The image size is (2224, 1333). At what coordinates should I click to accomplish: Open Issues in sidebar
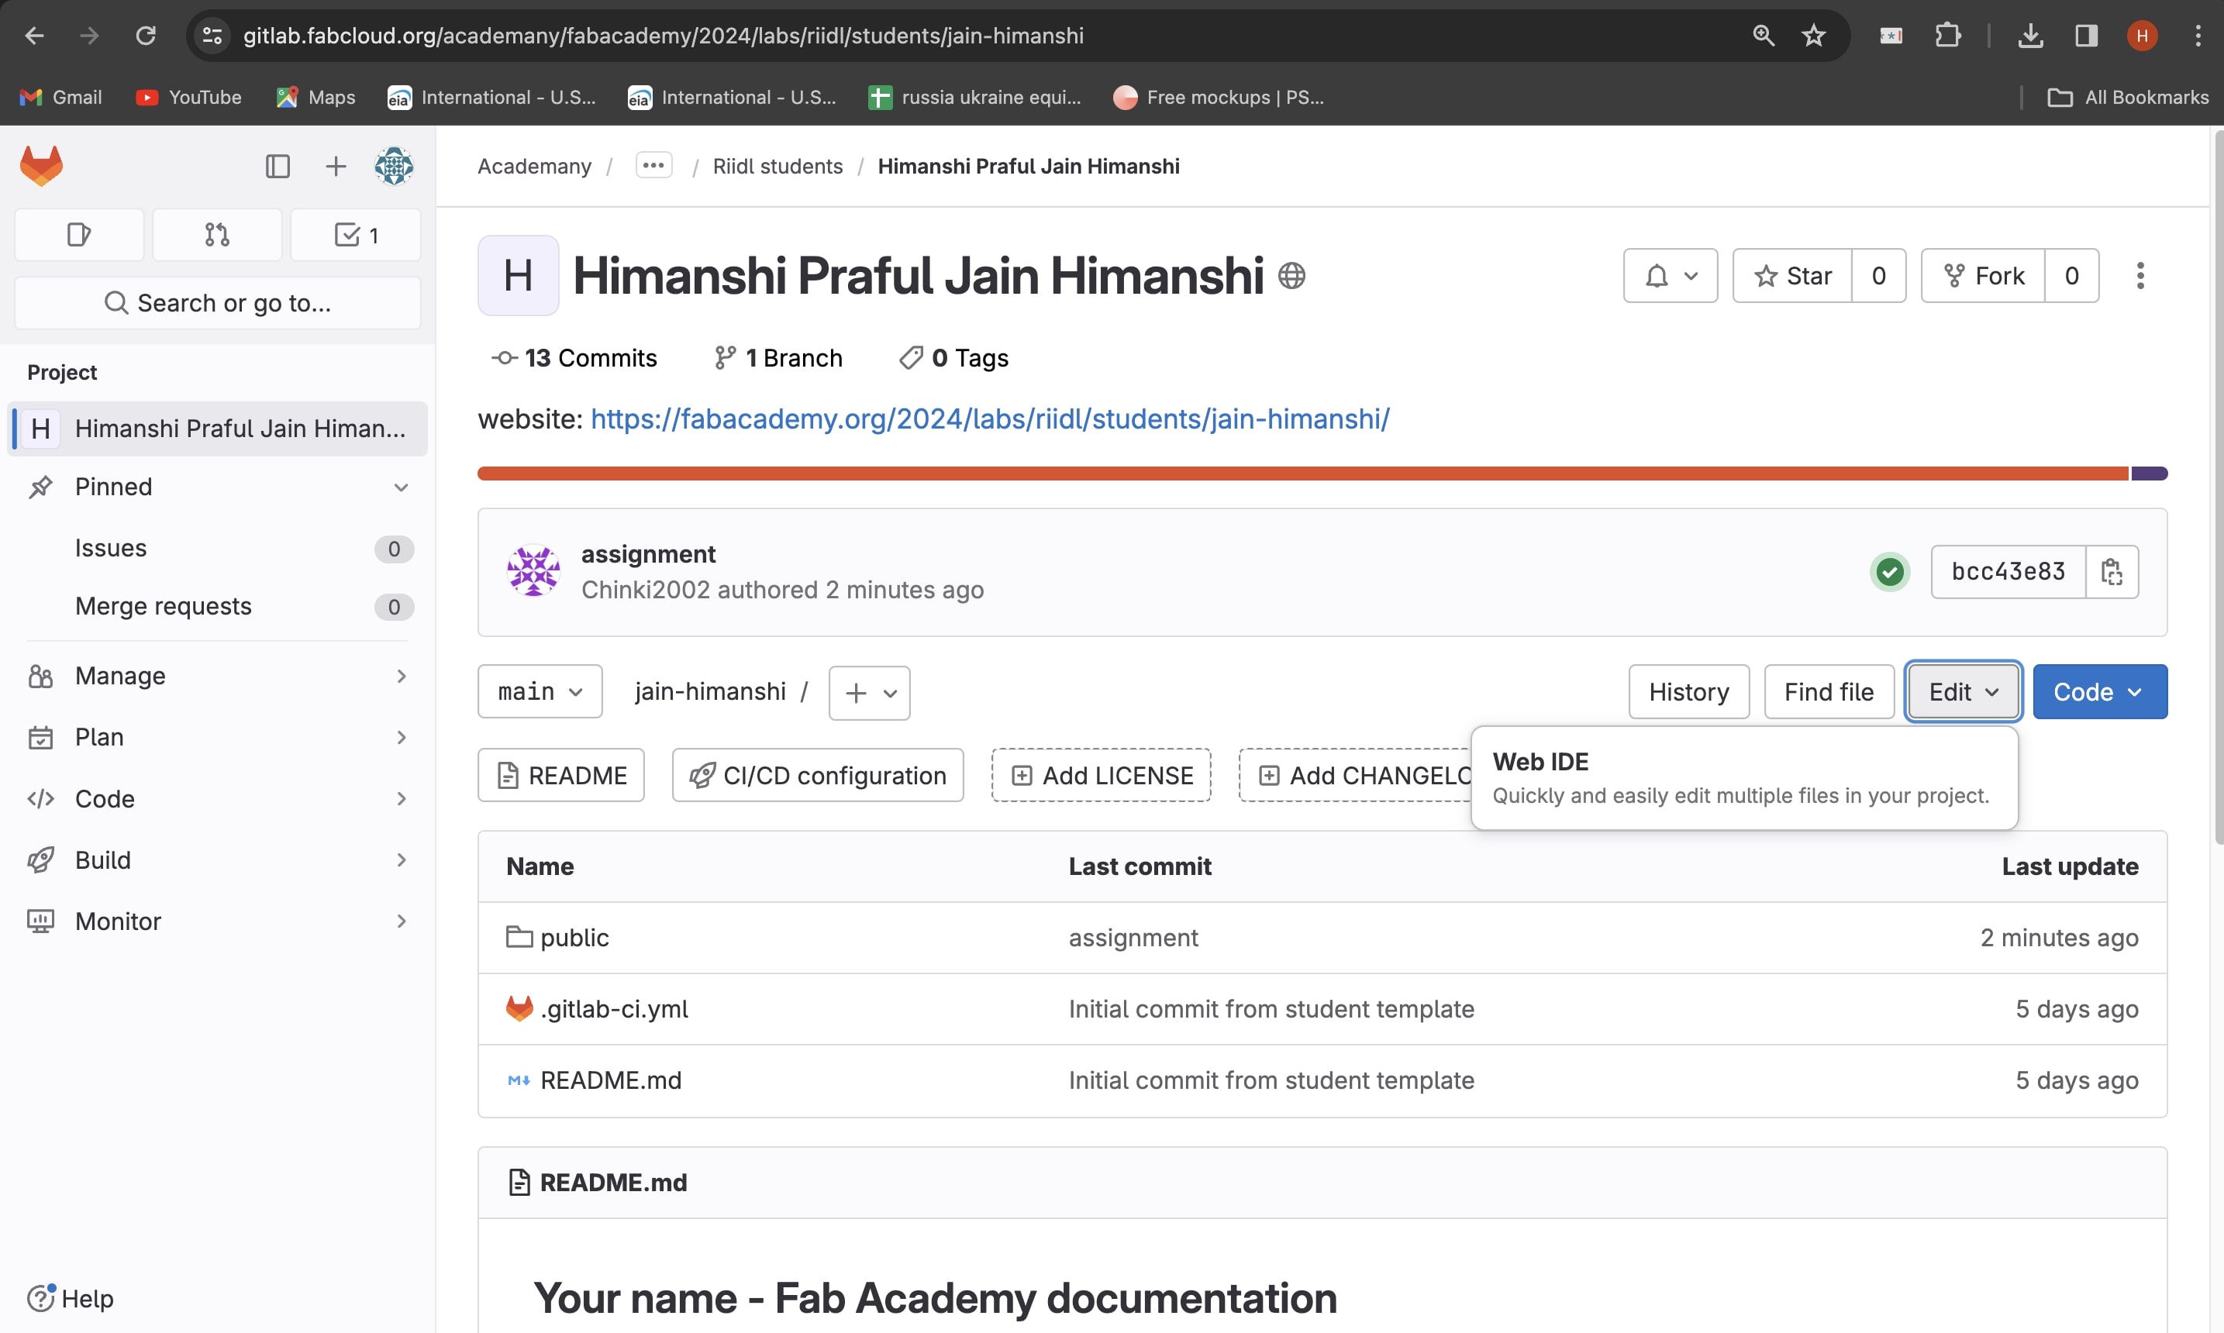(217, 548)
